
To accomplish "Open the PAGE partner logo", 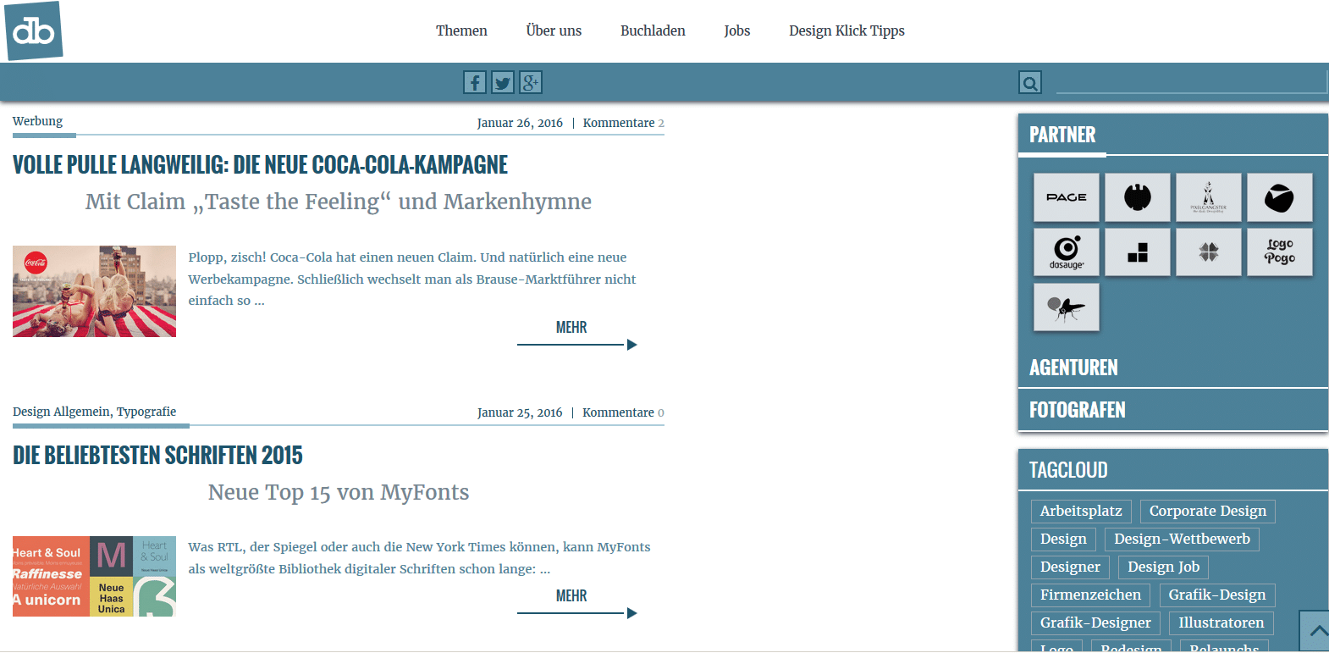I will [1067, 197].
